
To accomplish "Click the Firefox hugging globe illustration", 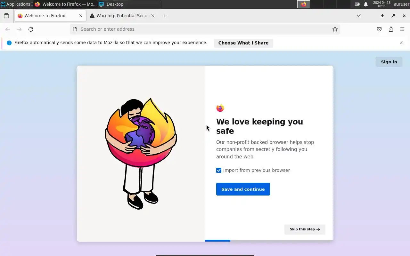I will (x=141, y=154).
